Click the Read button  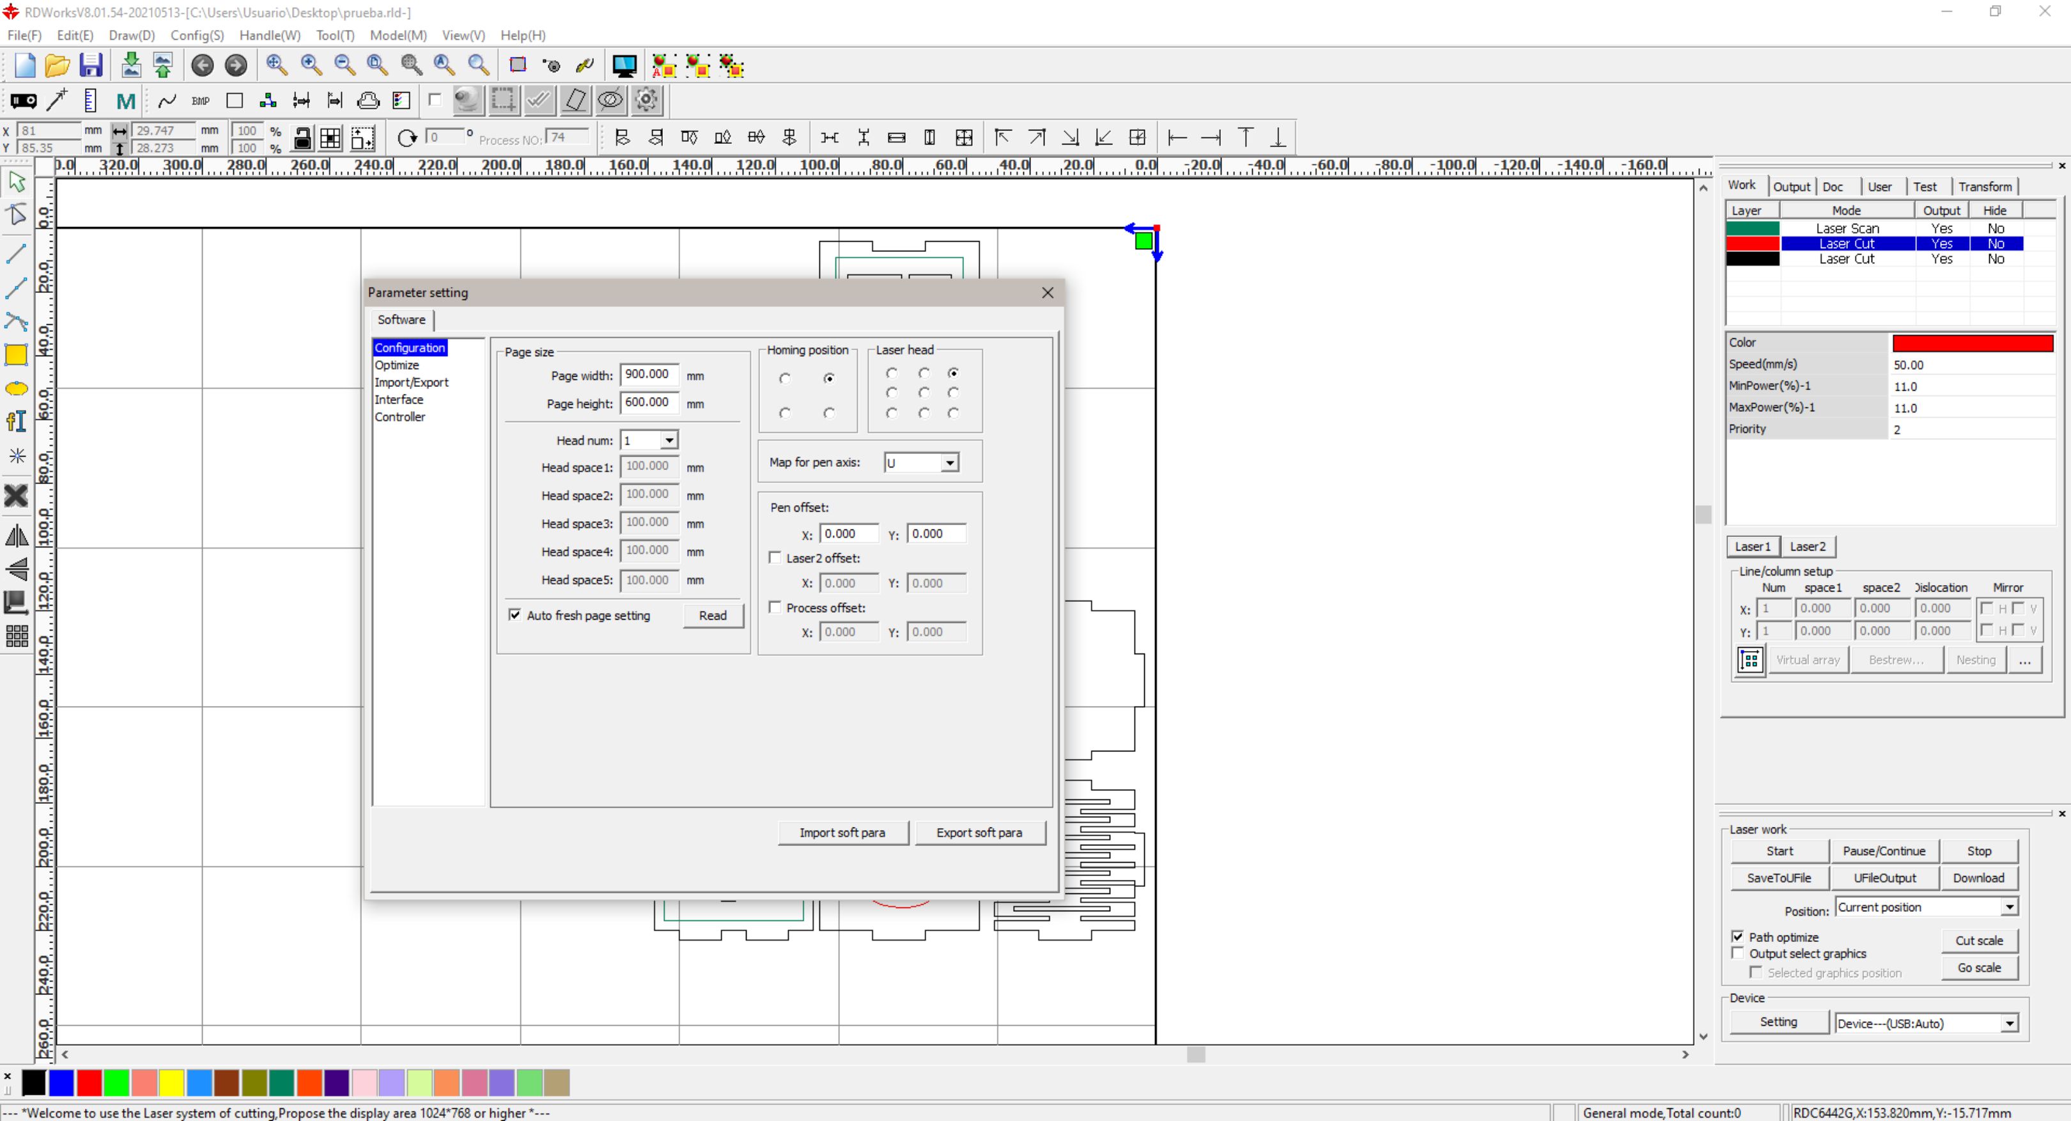point(712,615)
